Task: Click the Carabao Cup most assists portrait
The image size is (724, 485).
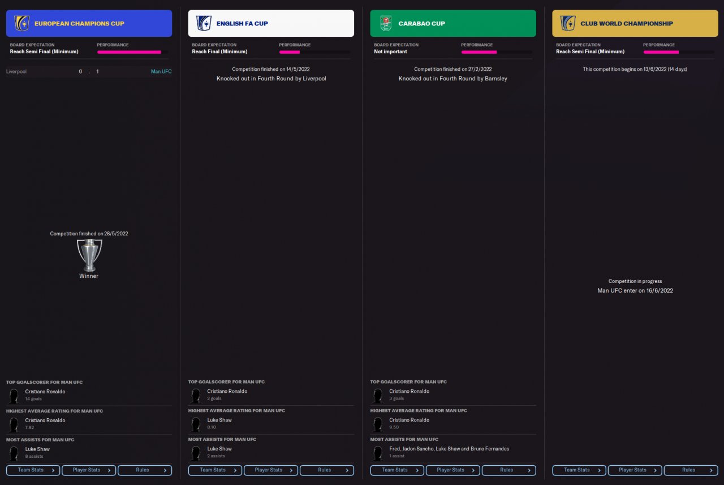Action: point(378,453)
